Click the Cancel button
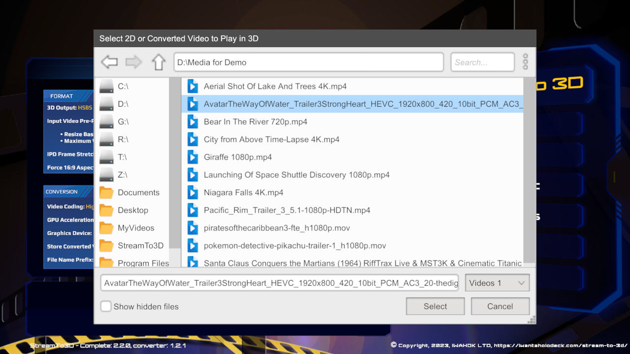 (500, 306)
